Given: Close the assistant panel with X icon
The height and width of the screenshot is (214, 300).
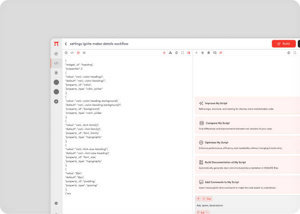Looking at the screenshot, I should [x=197, y=53].
